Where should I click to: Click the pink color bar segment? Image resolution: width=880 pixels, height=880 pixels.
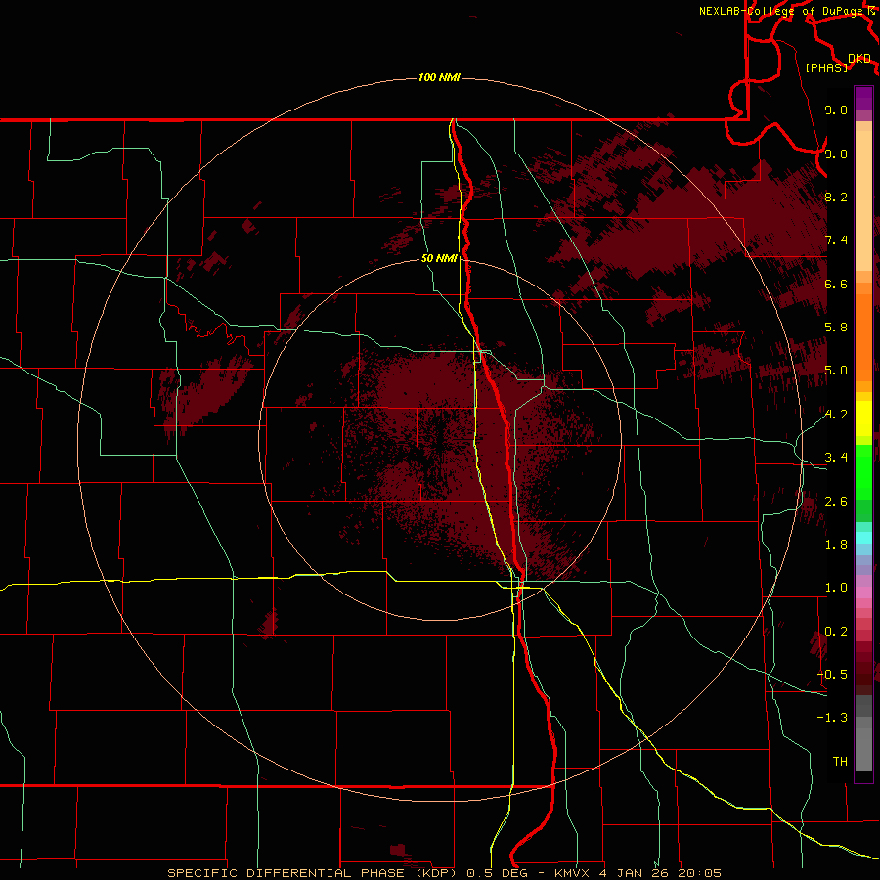pyautogui.click(x=863, y=593)
